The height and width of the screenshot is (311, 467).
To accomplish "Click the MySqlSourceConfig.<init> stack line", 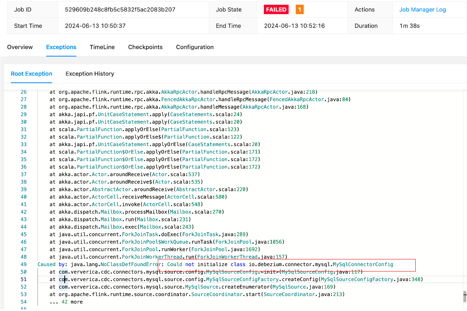I will click(x=206, y=272).
